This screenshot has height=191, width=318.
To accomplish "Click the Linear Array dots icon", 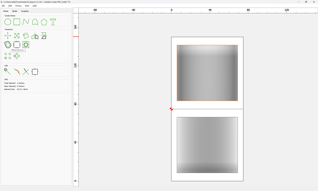I will point(8,56).
